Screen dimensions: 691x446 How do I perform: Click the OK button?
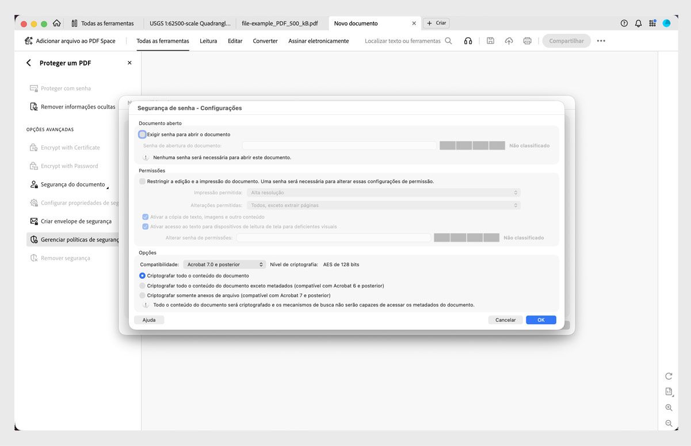point(541,320)
